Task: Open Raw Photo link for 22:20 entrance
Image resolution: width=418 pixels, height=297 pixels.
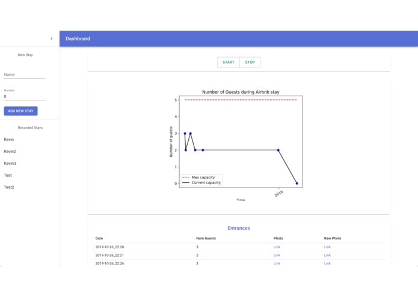Action: click(327, 247)
